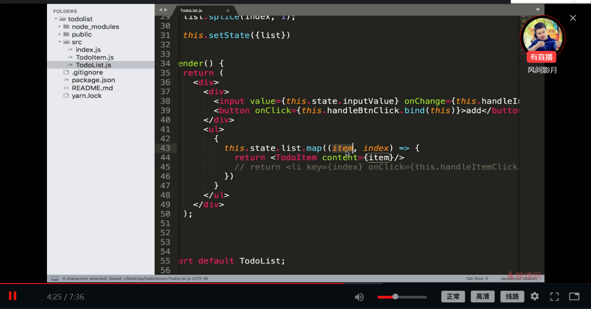Click the 高清 quality button
The height and width of the screenshot is (309, 591).
point(482,296)
